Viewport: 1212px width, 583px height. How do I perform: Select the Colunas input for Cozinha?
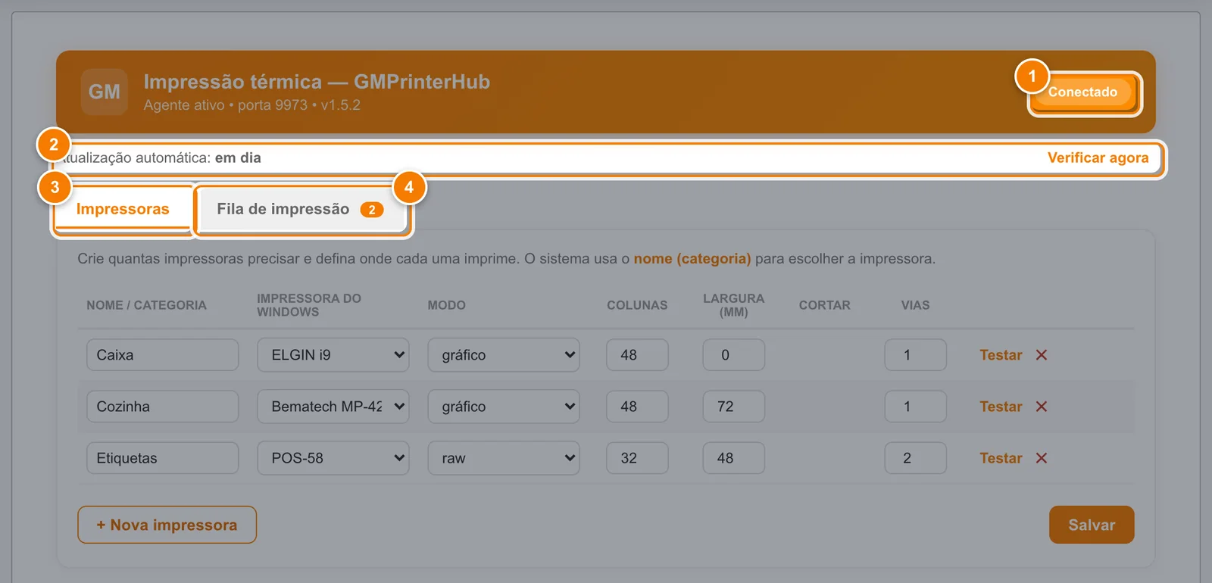pyautogui.click(x=637, y=407)
